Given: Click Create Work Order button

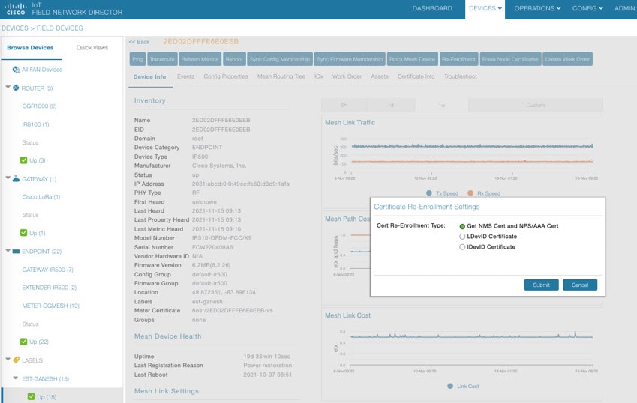Looking at the screenshot, I should [x=567, y=59].
